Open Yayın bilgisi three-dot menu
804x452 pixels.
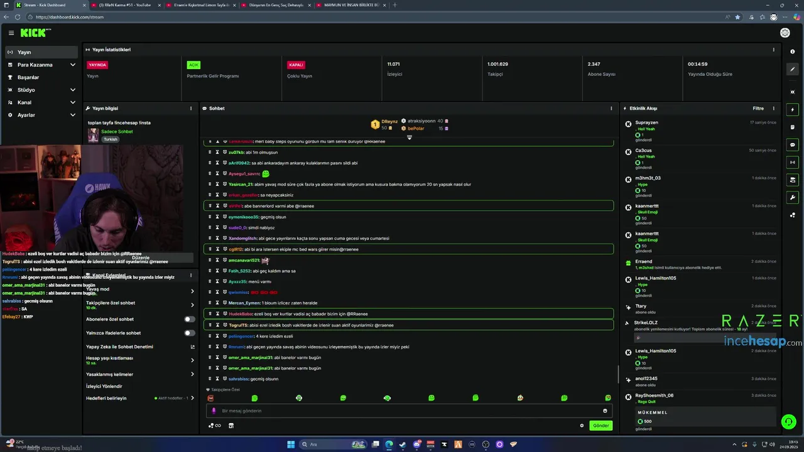coord(191,108)
